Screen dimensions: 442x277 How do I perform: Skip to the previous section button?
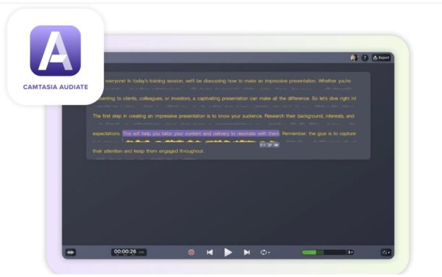pyautogui.click(x=210, y=252)
